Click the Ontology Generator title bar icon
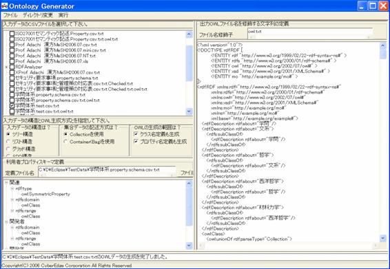Viewport: 390px width, 269px height. pyautogui.click(x=4, y=6)
